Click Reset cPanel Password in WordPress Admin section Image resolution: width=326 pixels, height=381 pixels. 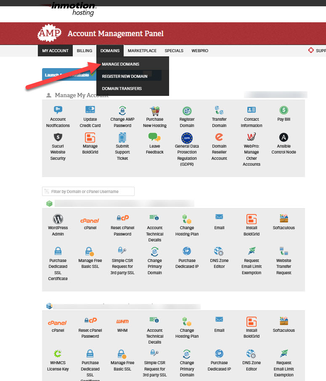(x=122, y=218)
